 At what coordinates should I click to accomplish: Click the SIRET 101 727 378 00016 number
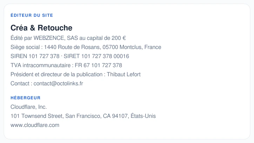coord(96,56)
